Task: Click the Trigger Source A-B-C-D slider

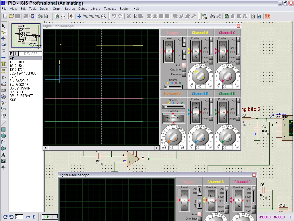Action: click(173, 87)
